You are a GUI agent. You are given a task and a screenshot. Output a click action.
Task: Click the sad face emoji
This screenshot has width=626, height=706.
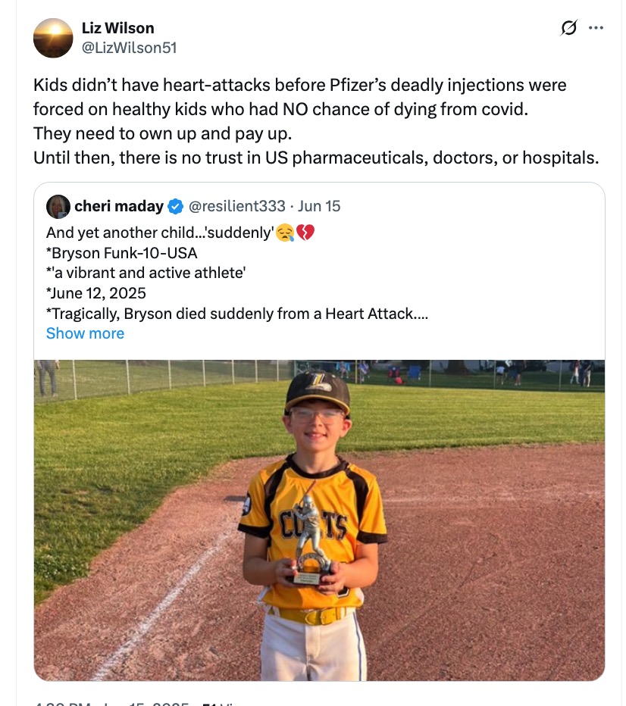(284, 233)
